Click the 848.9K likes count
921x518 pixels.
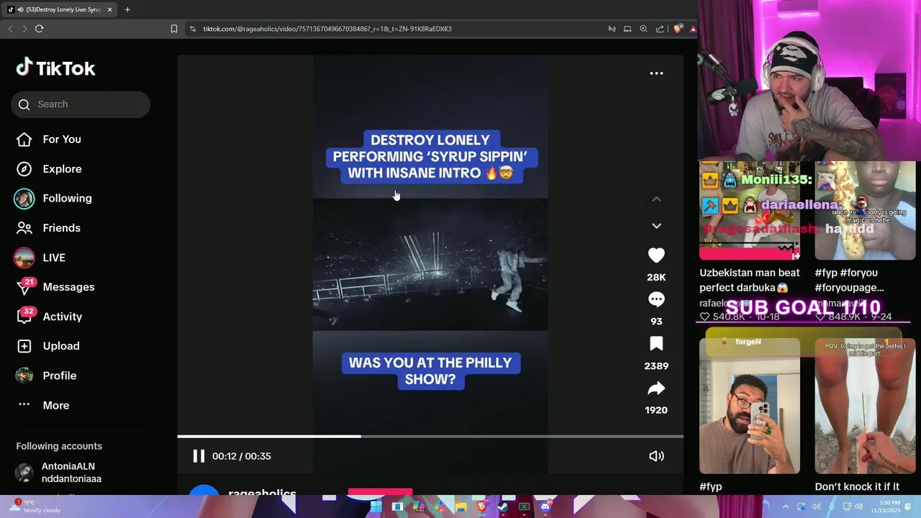(x=844, y=317)
